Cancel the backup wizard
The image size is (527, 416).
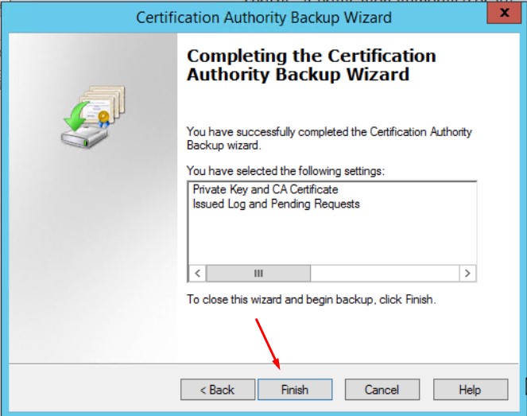click(x=381, y=390)
